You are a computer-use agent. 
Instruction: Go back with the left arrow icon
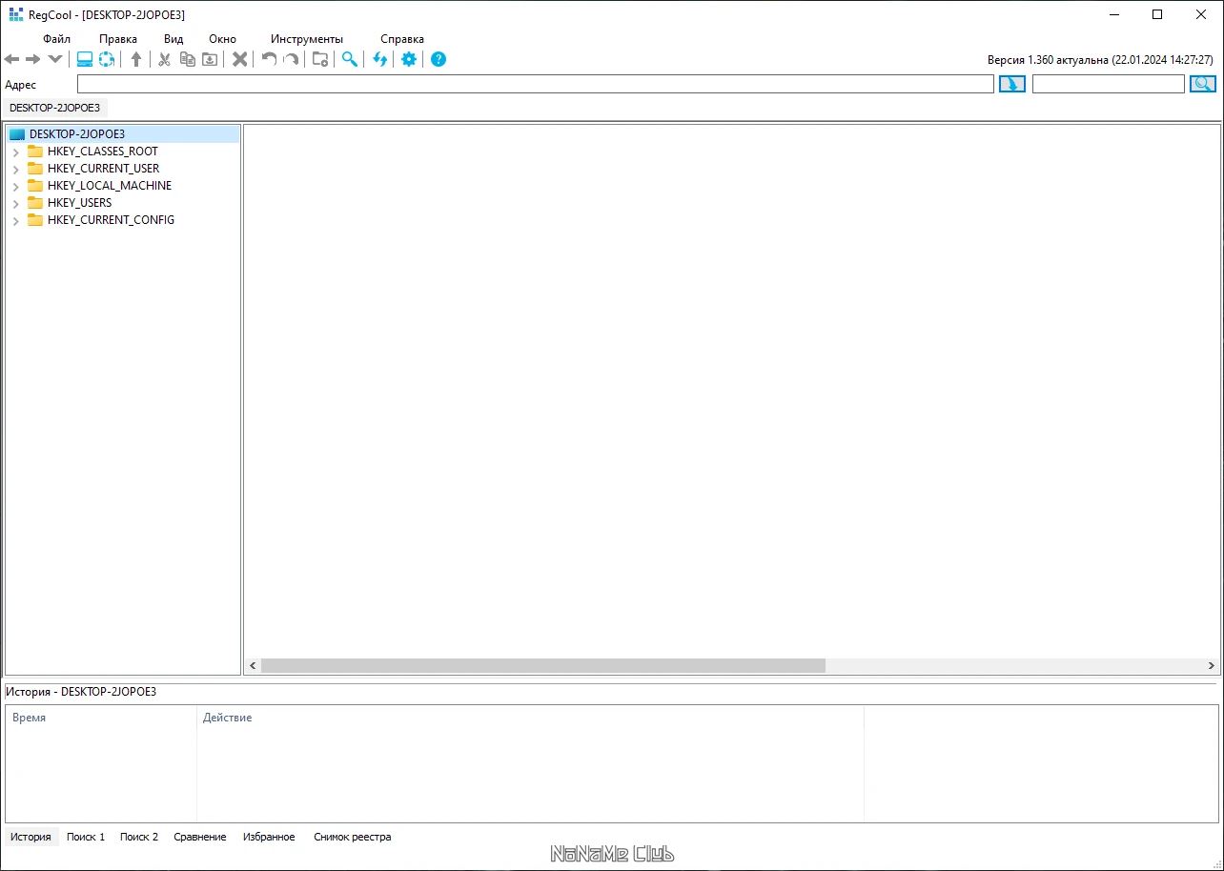12,59
